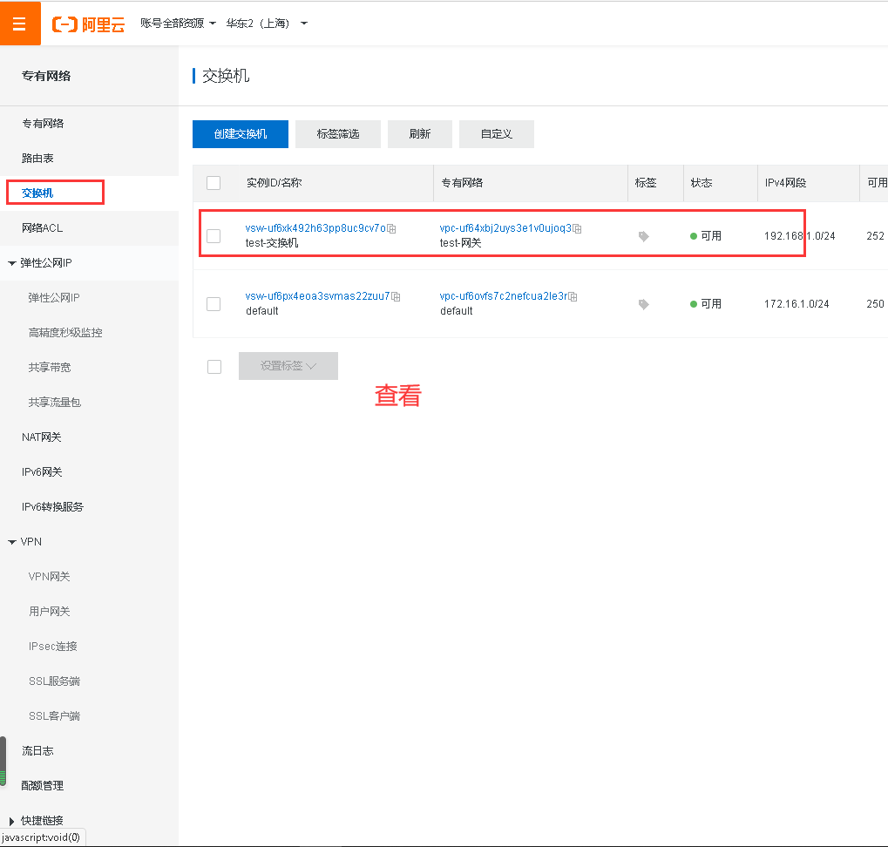Click the available count 252
Viewport: 888px width, 847px height.
pyautogui.click(x=875, y=236)
